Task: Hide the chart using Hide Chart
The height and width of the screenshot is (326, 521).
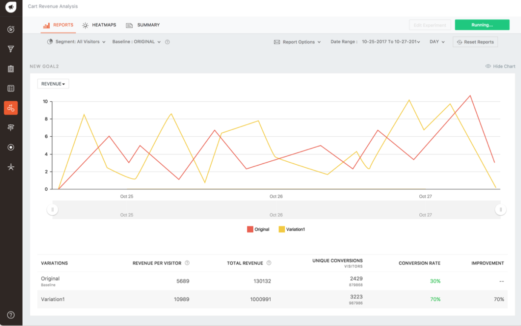Action: tap(500, 66)
